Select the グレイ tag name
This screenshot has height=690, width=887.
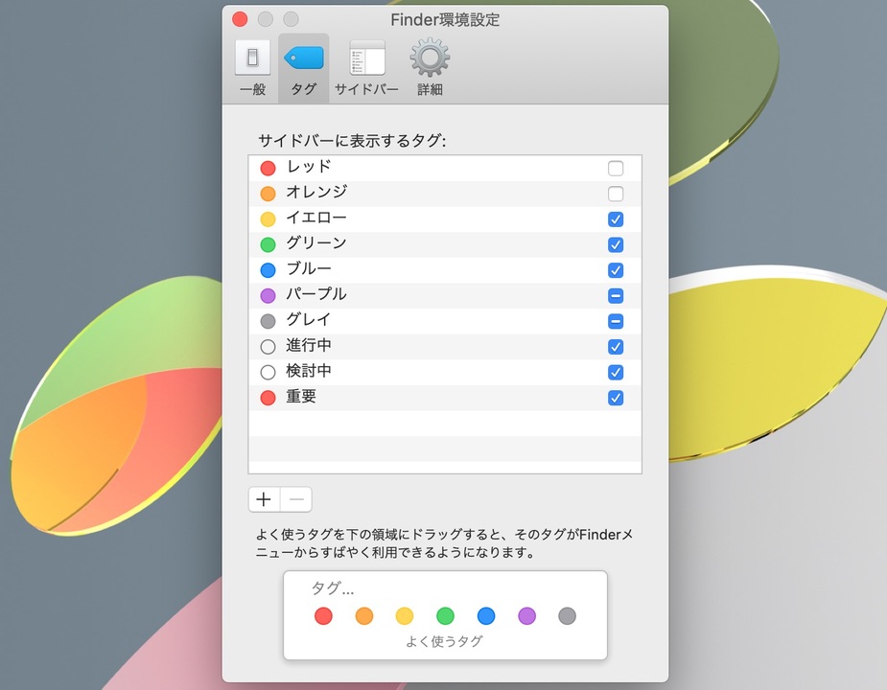(x=309, y=319)
